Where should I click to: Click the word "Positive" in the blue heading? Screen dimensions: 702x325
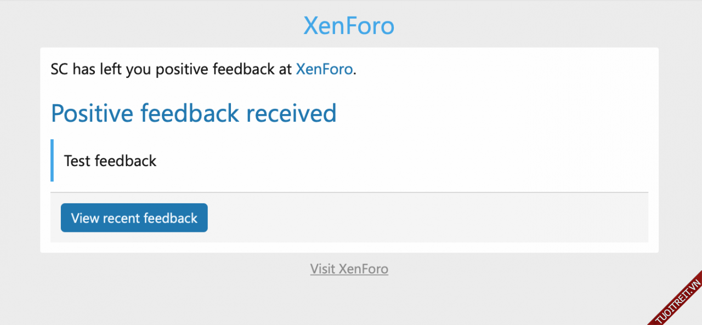92,113
